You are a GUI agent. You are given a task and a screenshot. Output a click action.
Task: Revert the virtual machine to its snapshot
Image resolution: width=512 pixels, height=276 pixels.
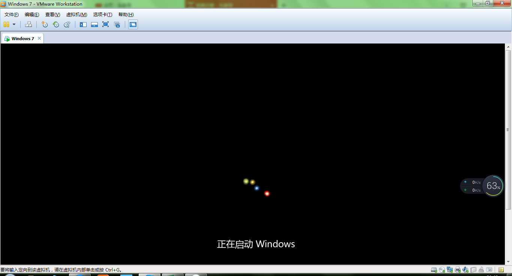(56, 24)
